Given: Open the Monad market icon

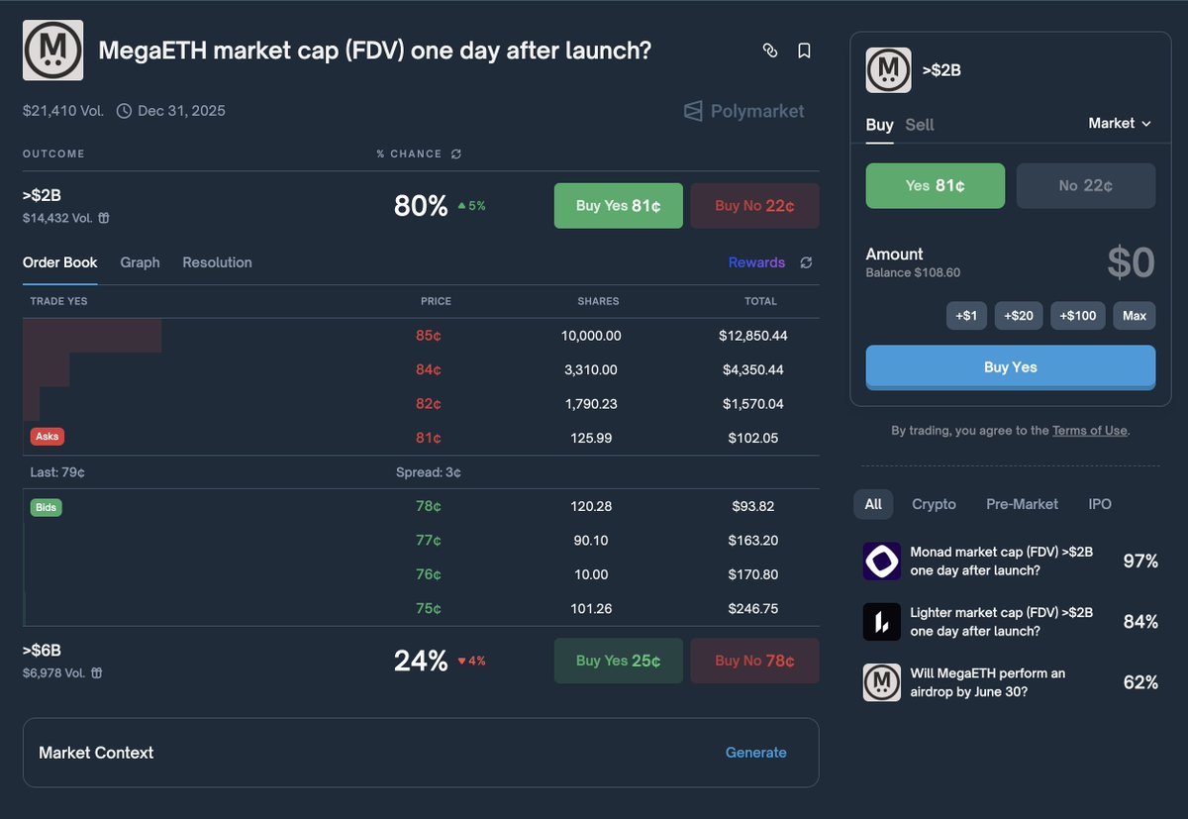Looking at the screenshot, I should (x=881, y=562).
